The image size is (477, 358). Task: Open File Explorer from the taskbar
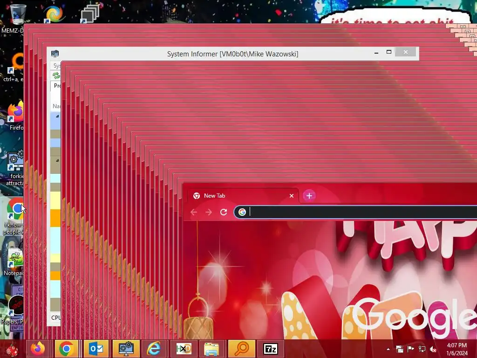pos(211,349)
